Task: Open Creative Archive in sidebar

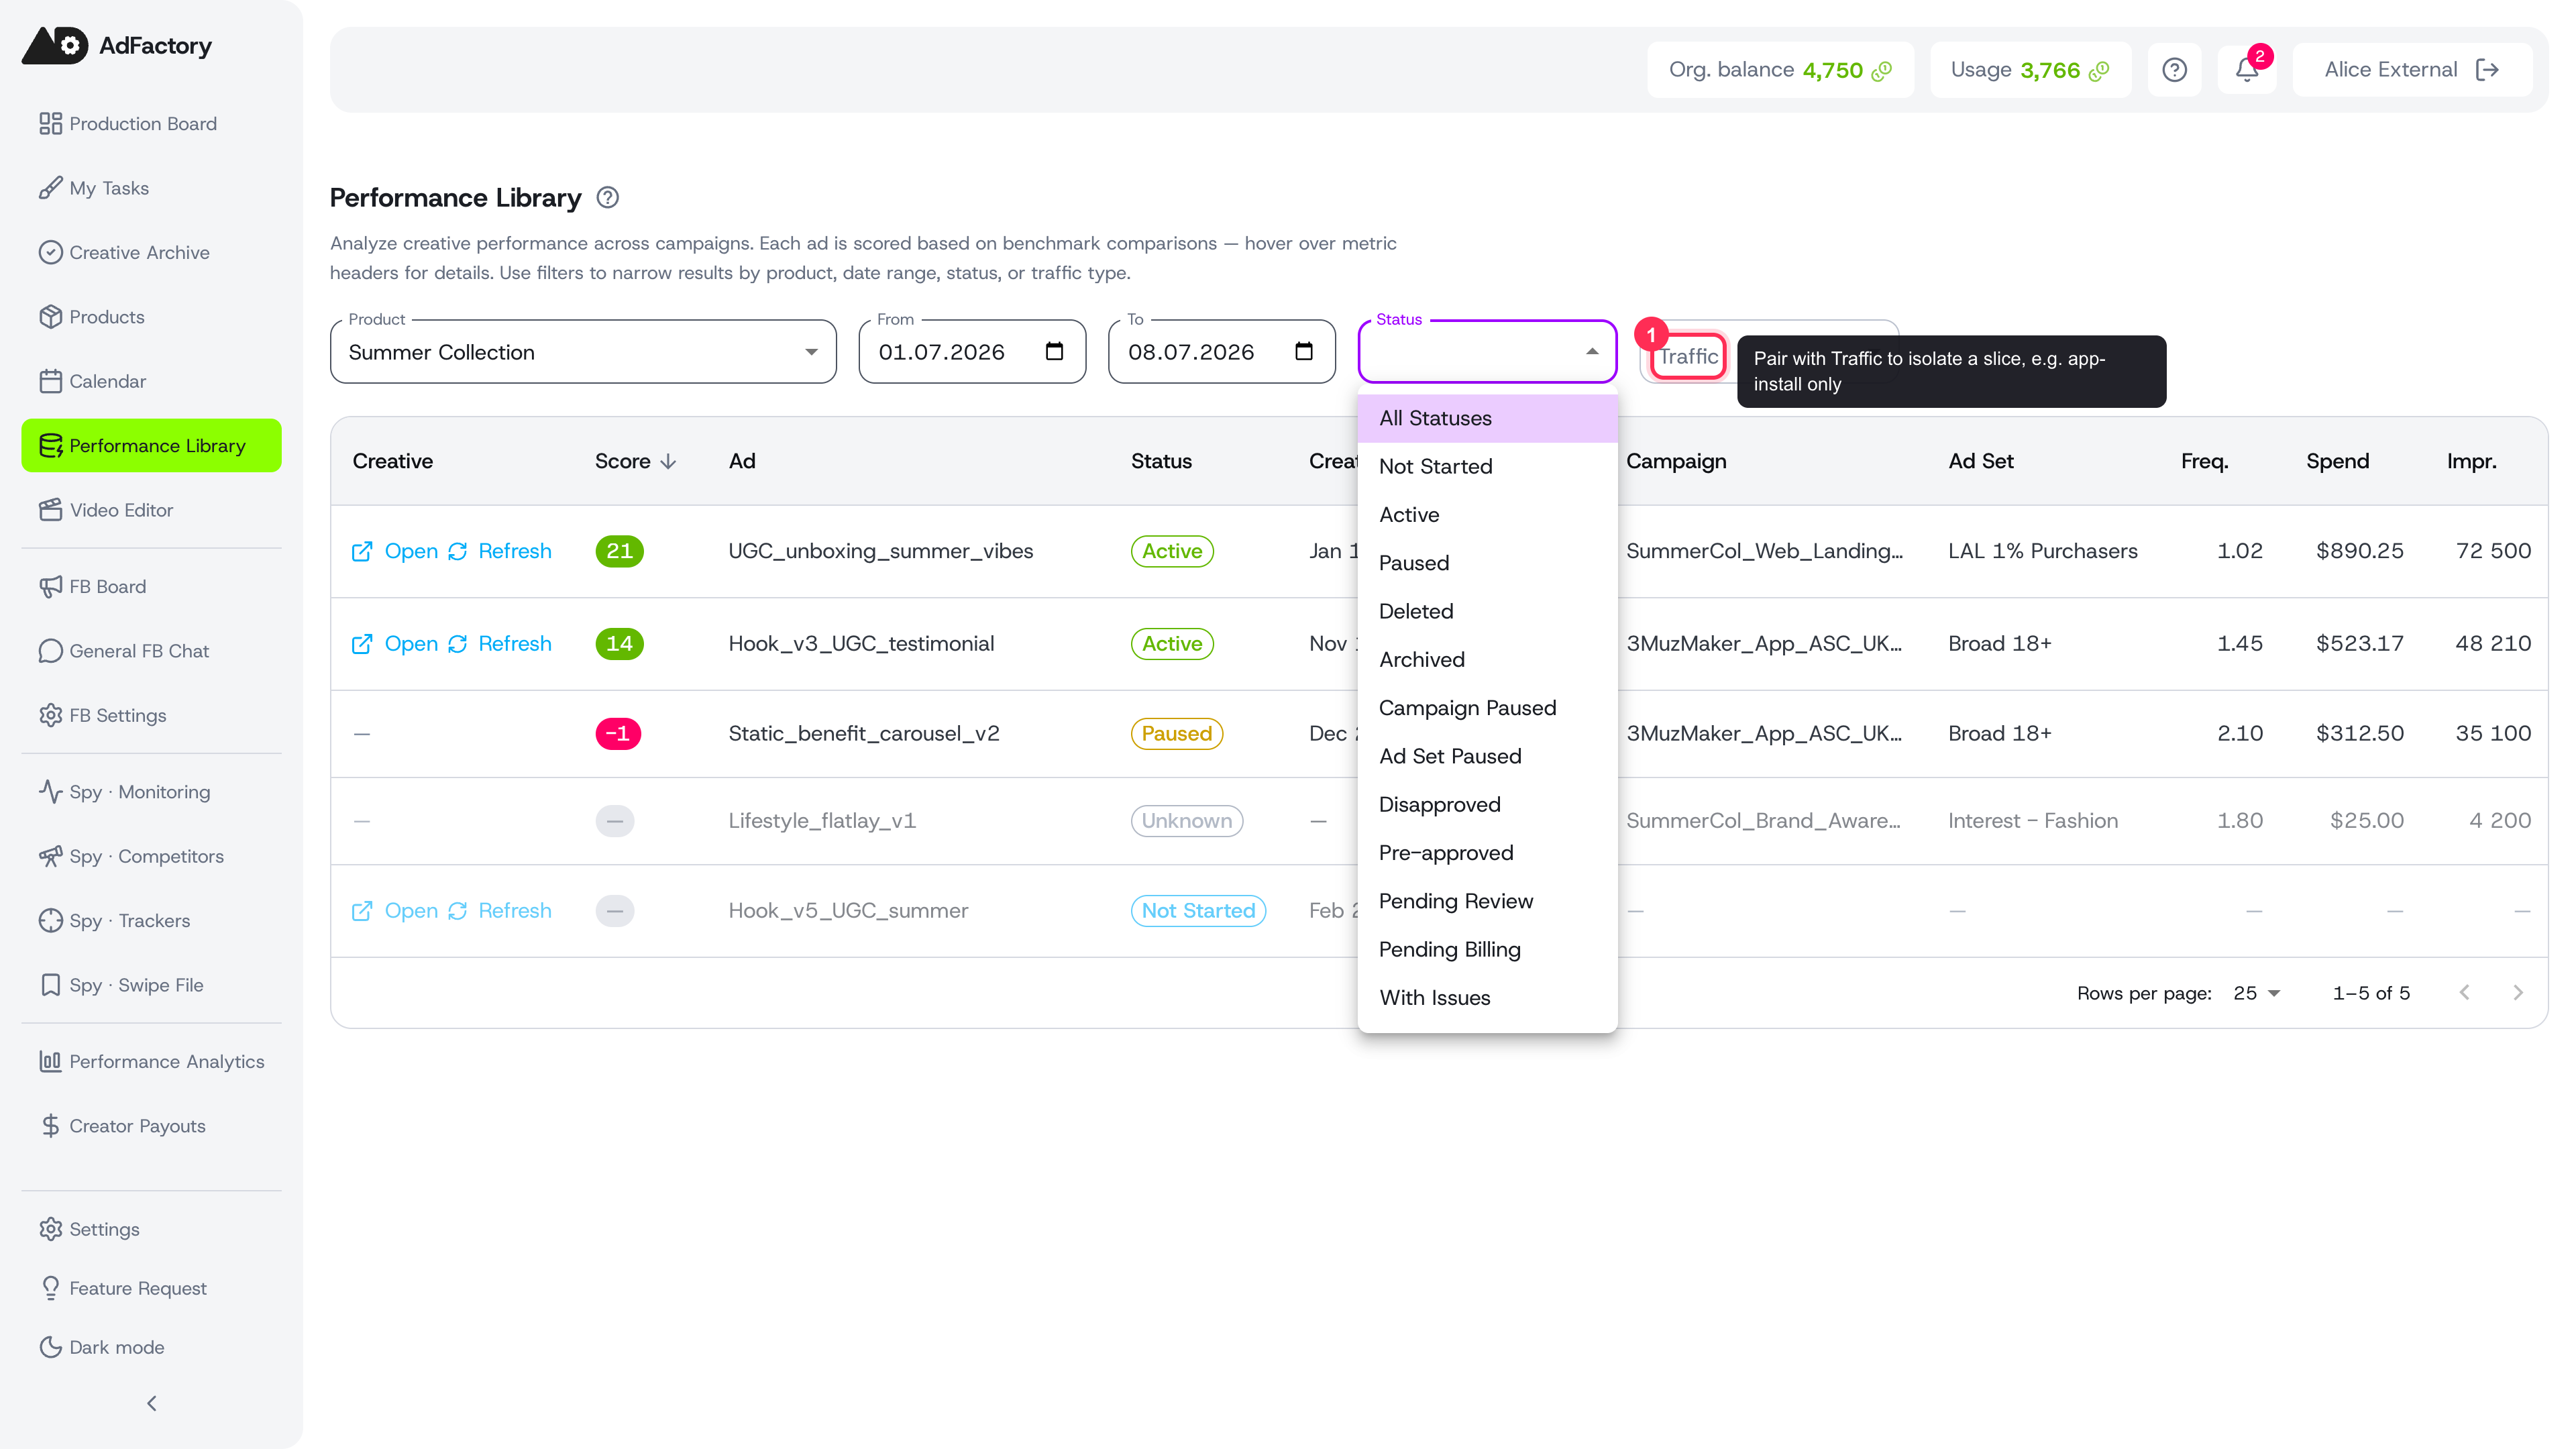Action: pos(151,253)
